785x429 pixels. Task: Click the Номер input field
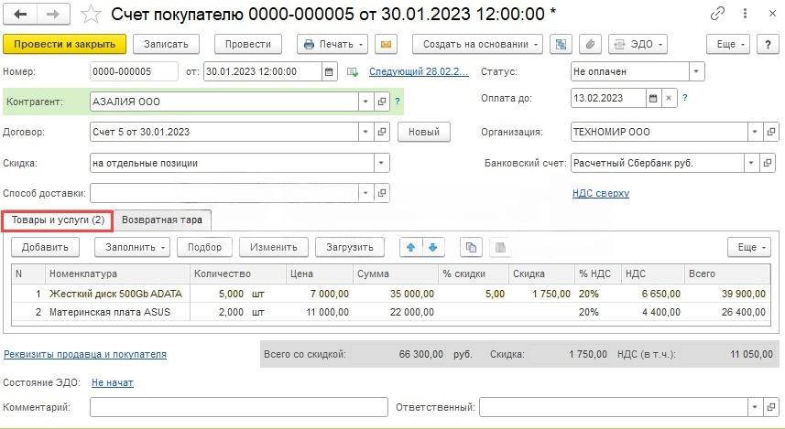(x=134, y=71)
